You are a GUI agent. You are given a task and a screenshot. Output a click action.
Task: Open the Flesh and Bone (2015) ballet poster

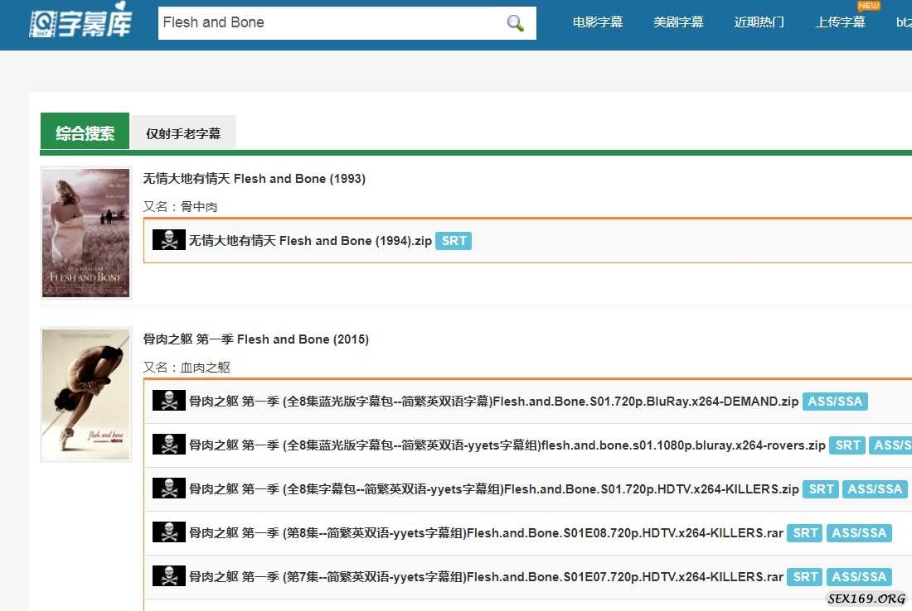[x=86, y=394]
